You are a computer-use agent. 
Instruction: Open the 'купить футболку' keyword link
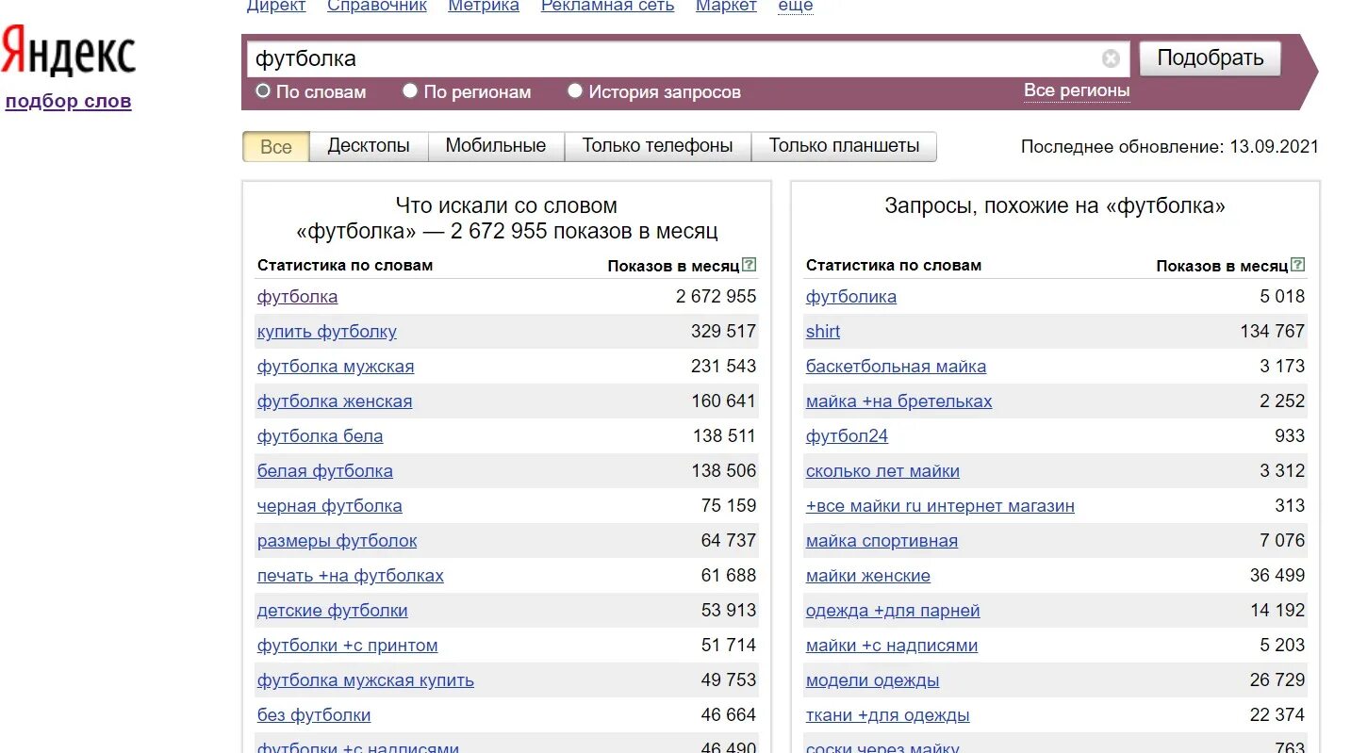click(327, 332)
